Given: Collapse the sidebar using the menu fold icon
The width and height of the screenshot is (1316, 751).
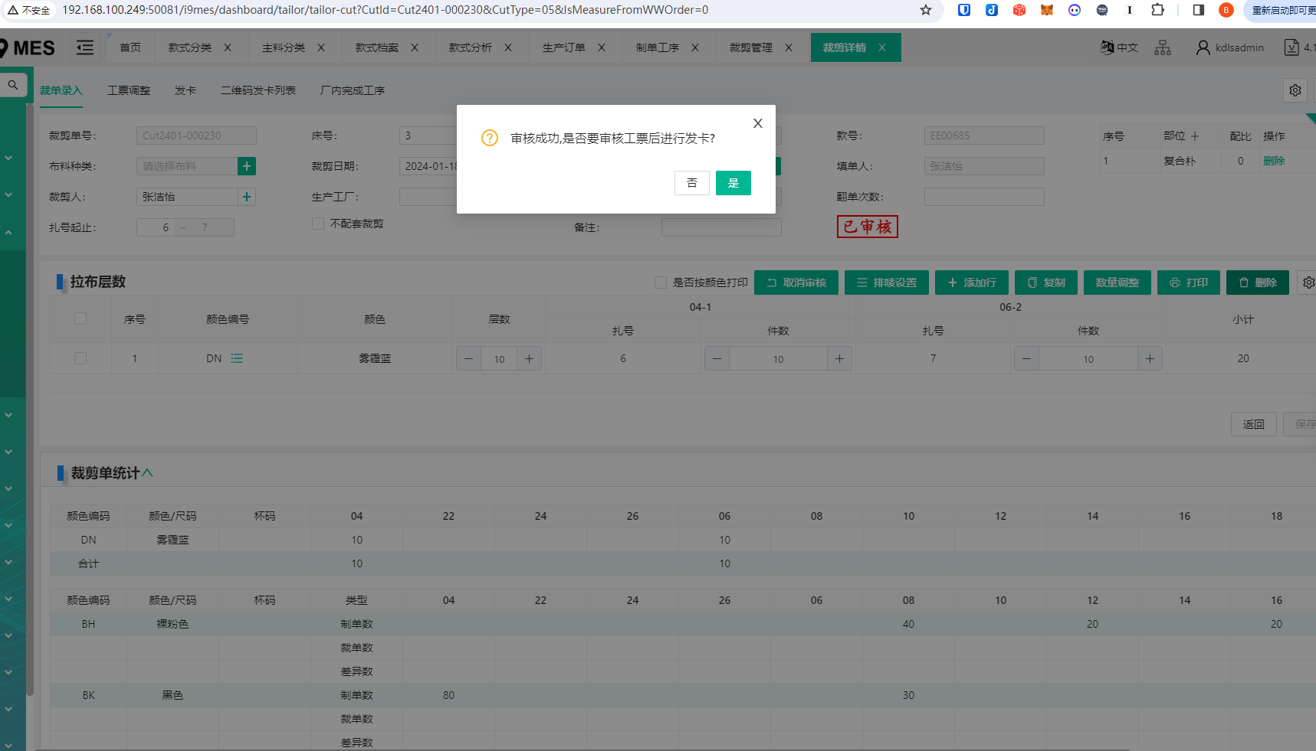Looking at the screenshot, I should (x=84, y=47).
